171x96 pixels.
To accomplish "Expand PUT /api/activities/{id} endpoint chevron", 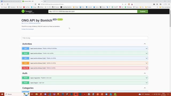I will point(146,63).
